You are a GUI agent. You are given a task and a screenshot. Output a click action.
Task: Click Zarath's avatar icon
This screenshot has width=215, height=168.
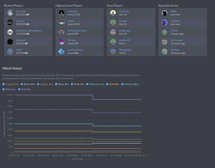tap(164, 32)
